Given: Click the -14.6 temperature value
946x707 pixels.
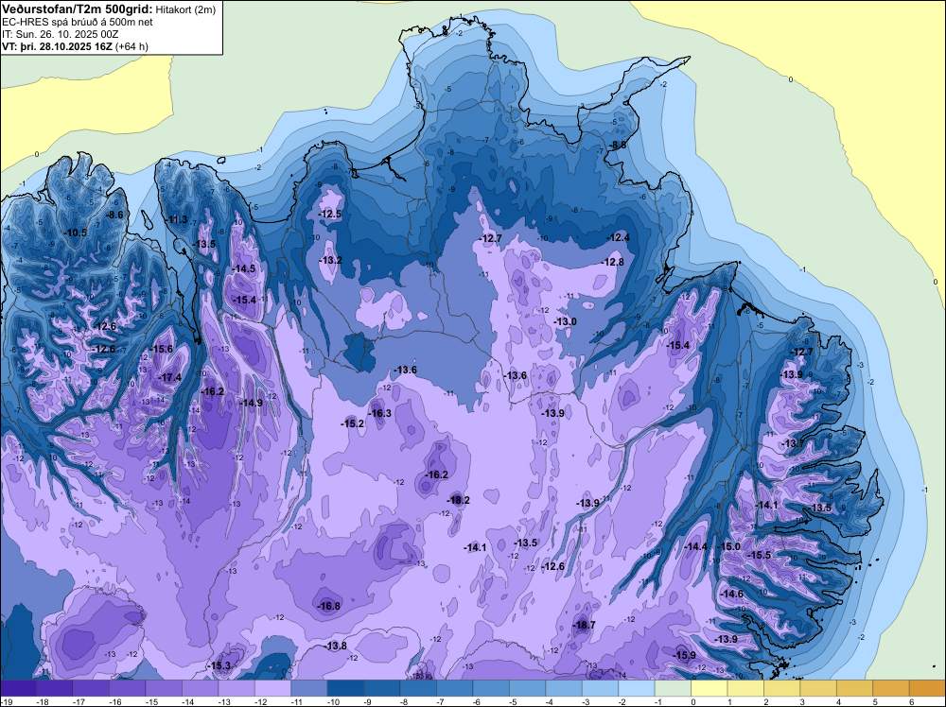Looking at the screenshot, I should click(732, 595).
